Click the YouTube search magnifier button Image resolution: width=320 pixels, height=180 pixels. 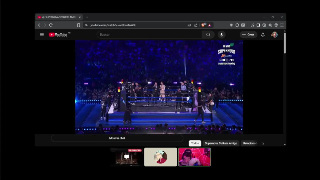tap(208, 34)
